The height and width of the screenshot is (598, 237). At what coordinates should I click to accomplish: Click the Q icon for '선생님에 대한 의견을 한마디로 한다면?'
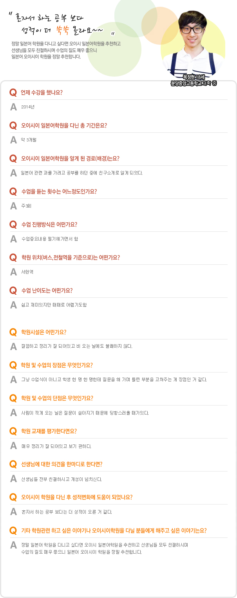[x=13, y=464]
